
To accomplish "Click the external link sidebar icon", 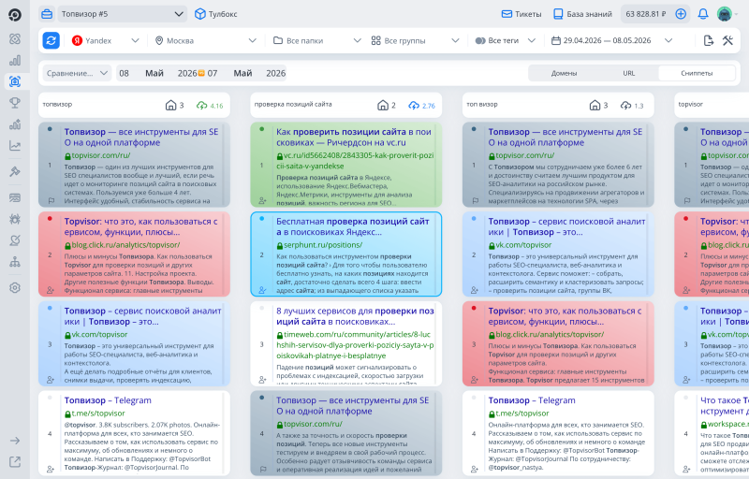I will (15, 461).
